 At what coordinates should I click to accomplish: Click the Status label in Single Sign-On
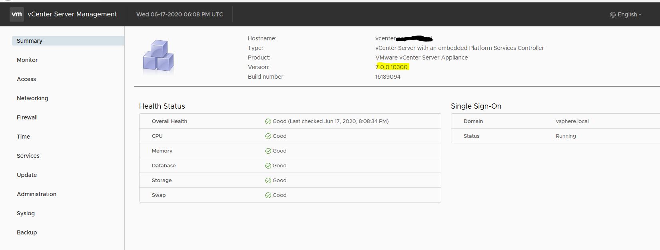point(471,136)
